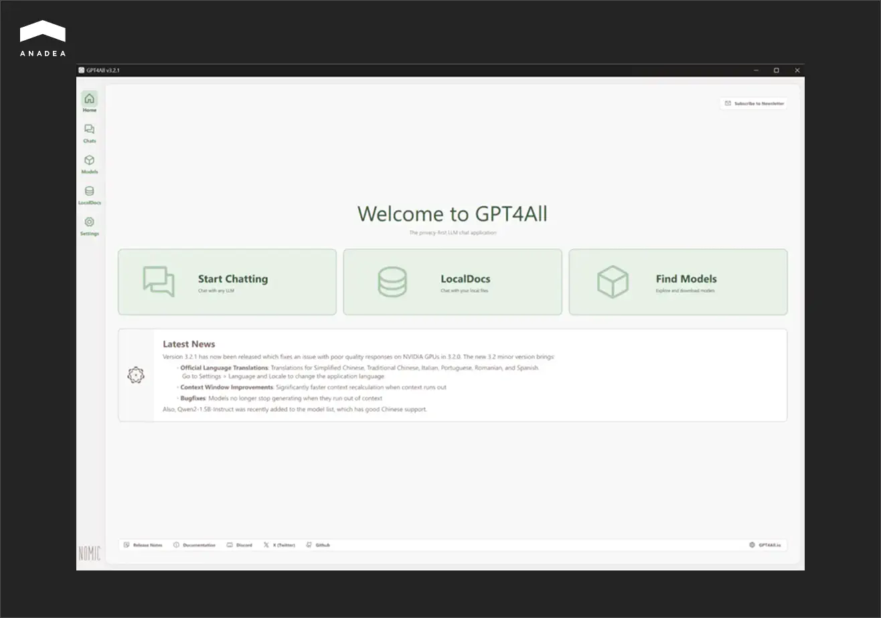Open the Github link
The height and width of the screenshot is (618, 881).
(318, 545)
